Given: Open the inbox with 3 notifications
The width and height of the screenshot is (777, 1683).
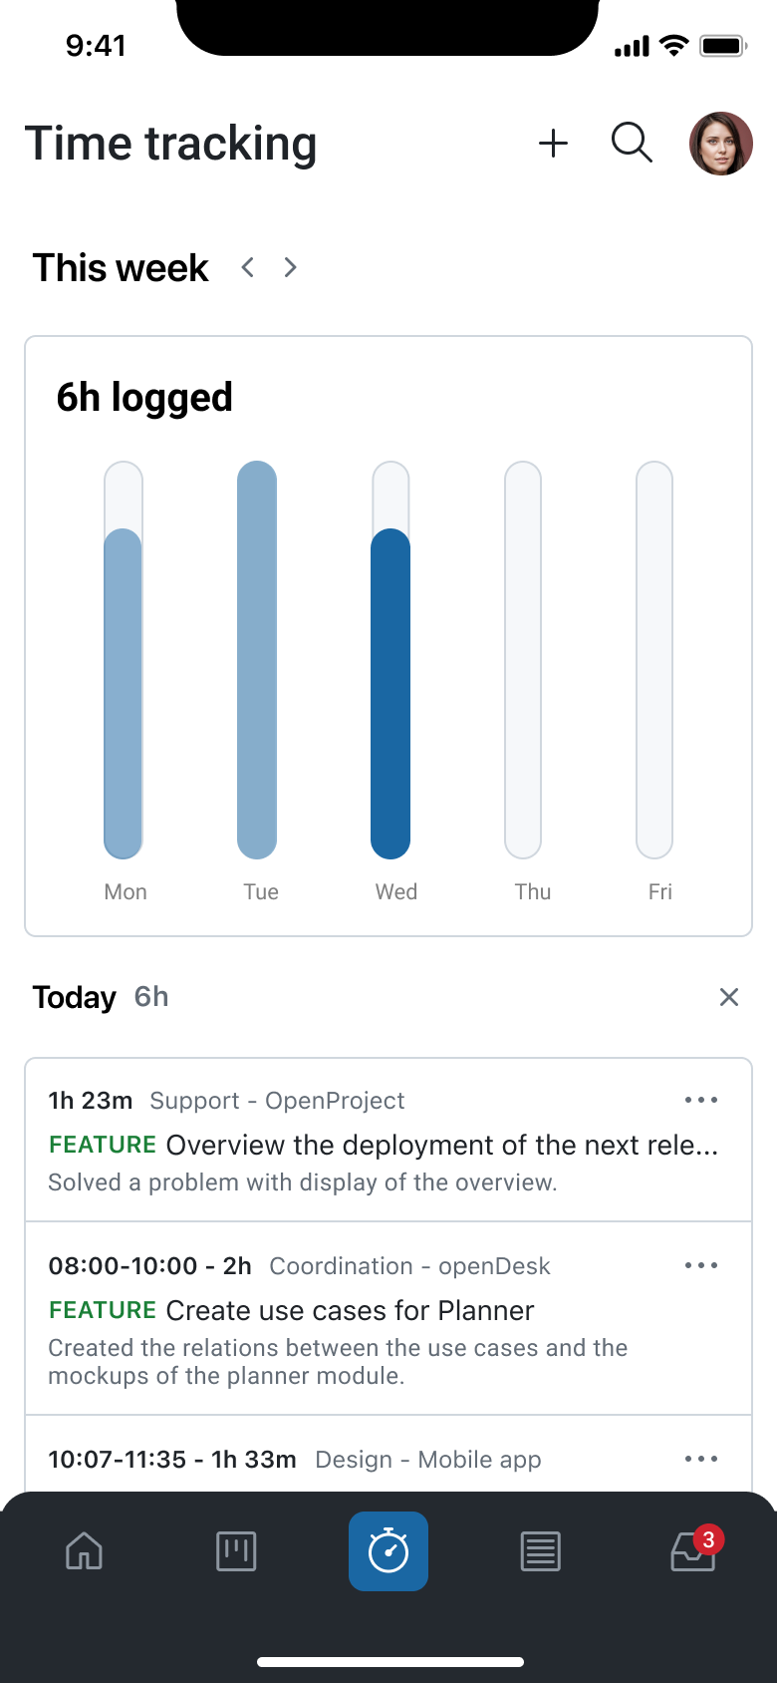Looking at the screenshot, I should tap(692, 1551).
